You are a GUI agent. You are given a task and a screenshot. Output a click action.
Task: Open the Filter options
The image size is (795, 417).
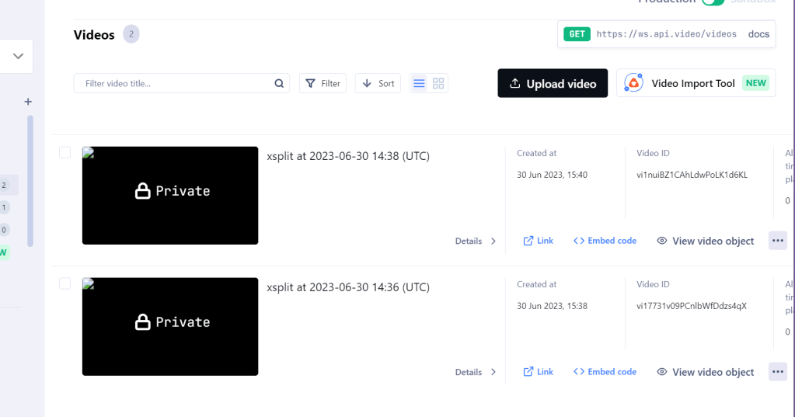[x=323, y=84]
